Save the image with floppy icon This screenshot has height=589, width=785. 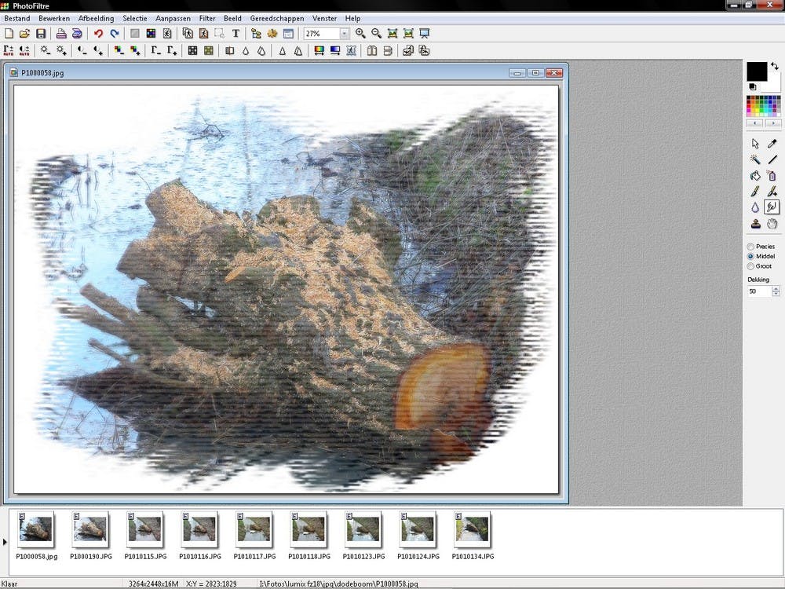click(x=41, y=34)
